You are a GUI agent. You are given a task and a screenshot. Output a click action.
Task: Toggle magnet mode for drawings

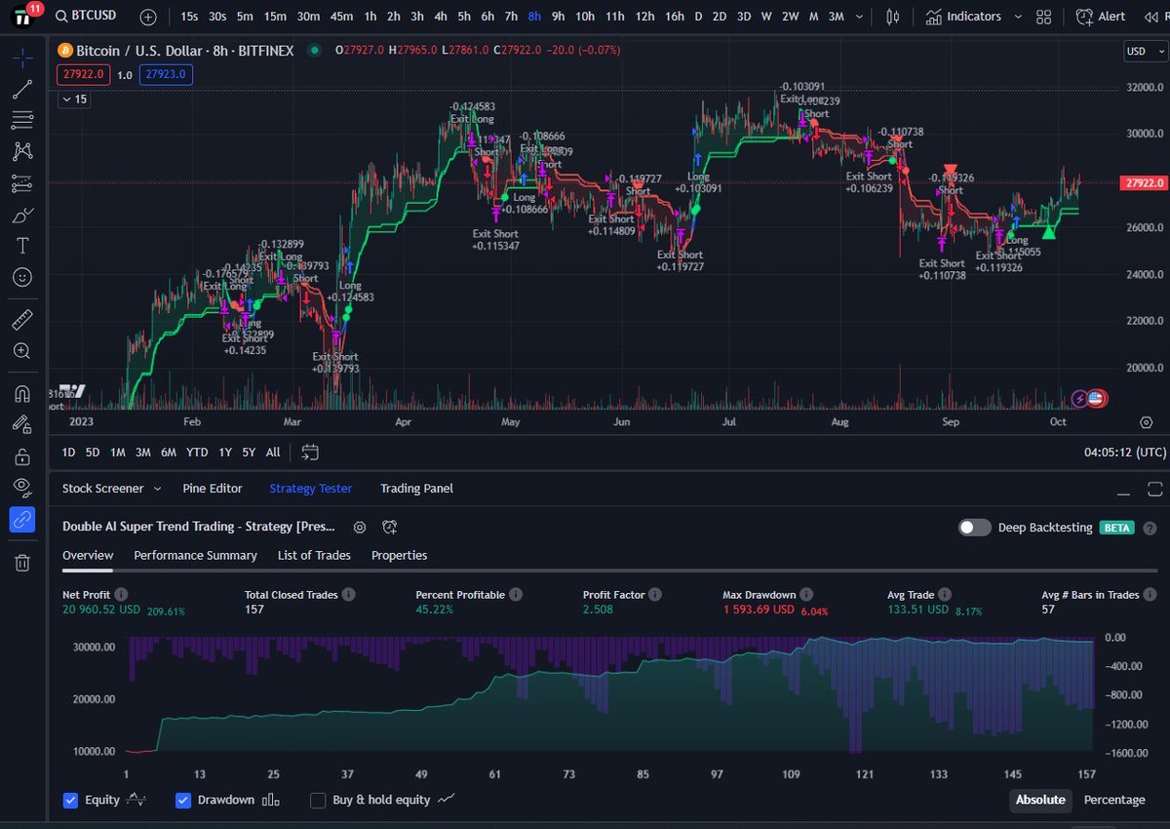[22, 393]
